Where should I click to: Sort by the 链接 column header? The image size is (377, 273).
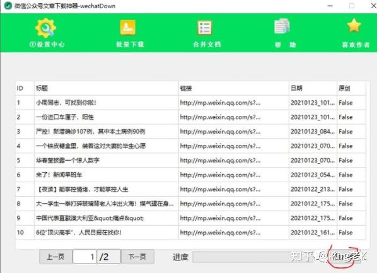click(x=233, y=88)
